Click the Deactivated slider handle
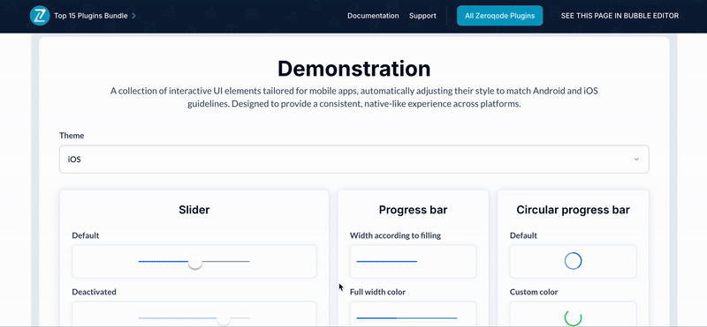Viewport: 707px width, 327px height. coord(224,319)
